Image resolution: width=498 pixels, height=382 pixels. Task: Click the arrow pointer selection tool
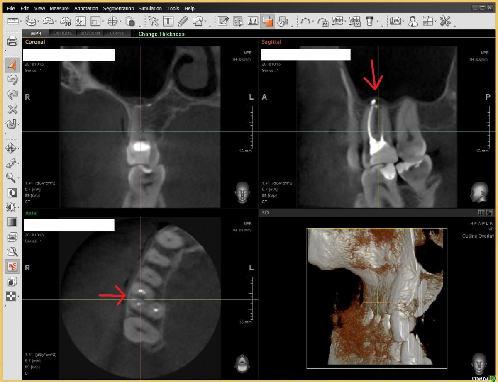coord(153,21)
